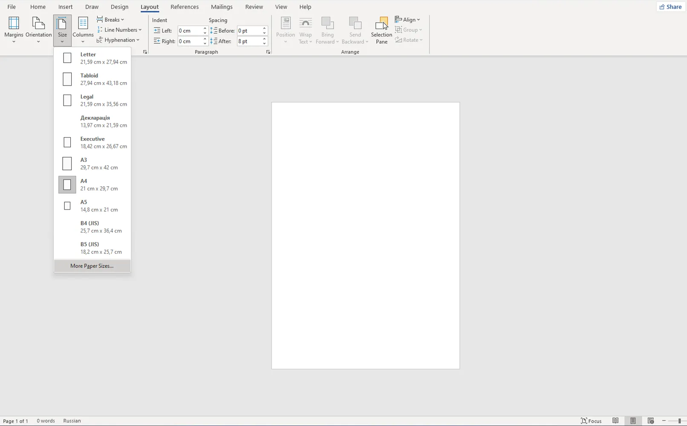The width and height of the screenshot is (687, 426).
Task: Select A5 paper size
Action: [x=92, y=206]
